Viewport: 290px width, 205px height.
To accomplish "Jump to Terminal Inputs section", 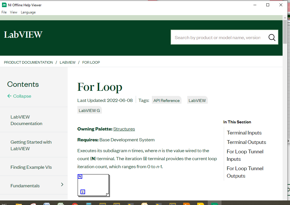I will coord(244,133).
